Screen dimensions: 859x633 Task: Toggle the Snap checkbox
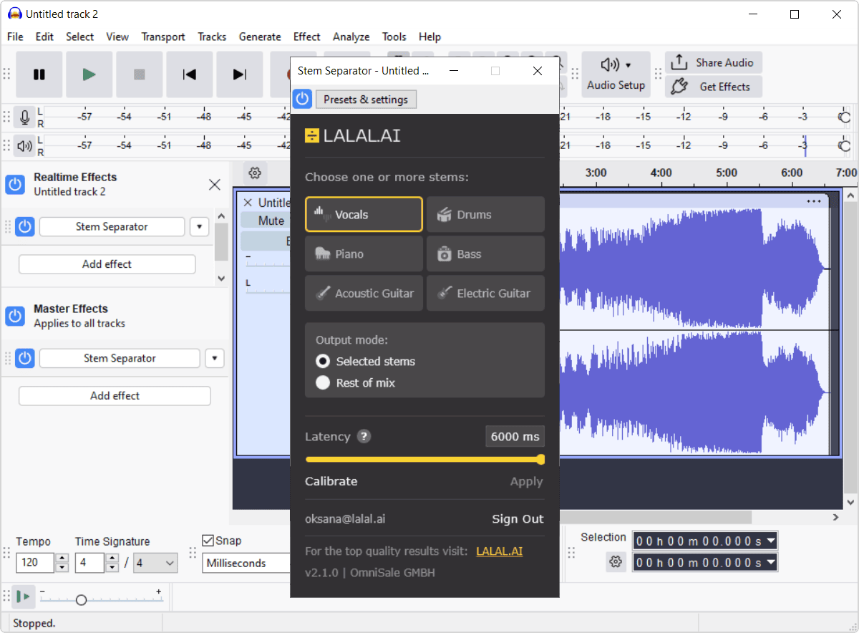pos(208,541)
